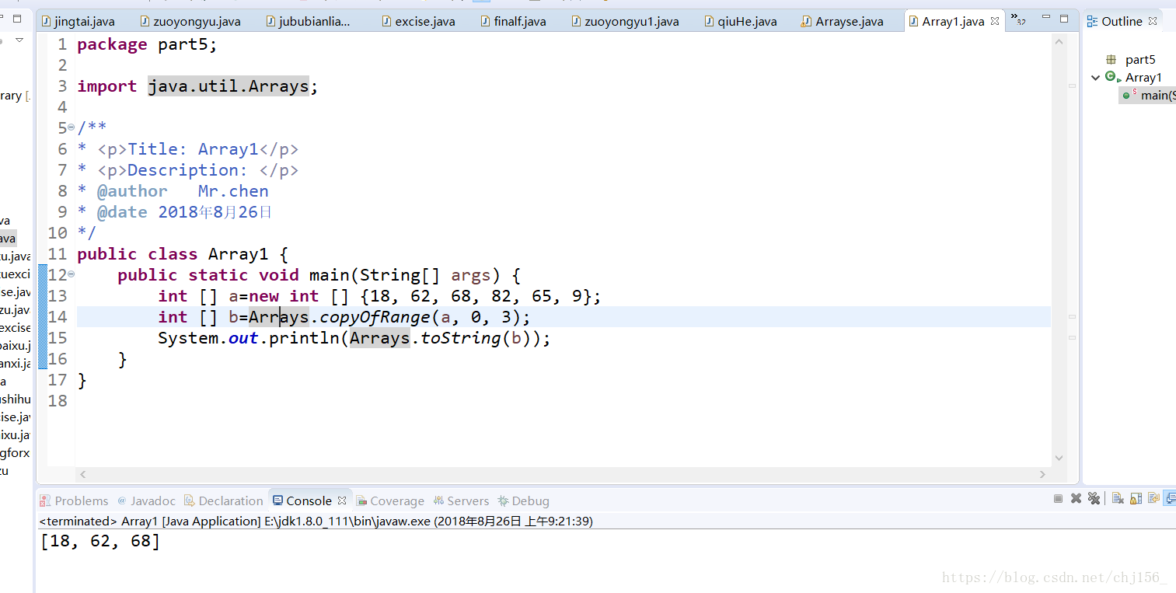Screen dimensions: 1176x593
Task: Close the Console view
Action: pyautogui.click(x=342, y=501)
